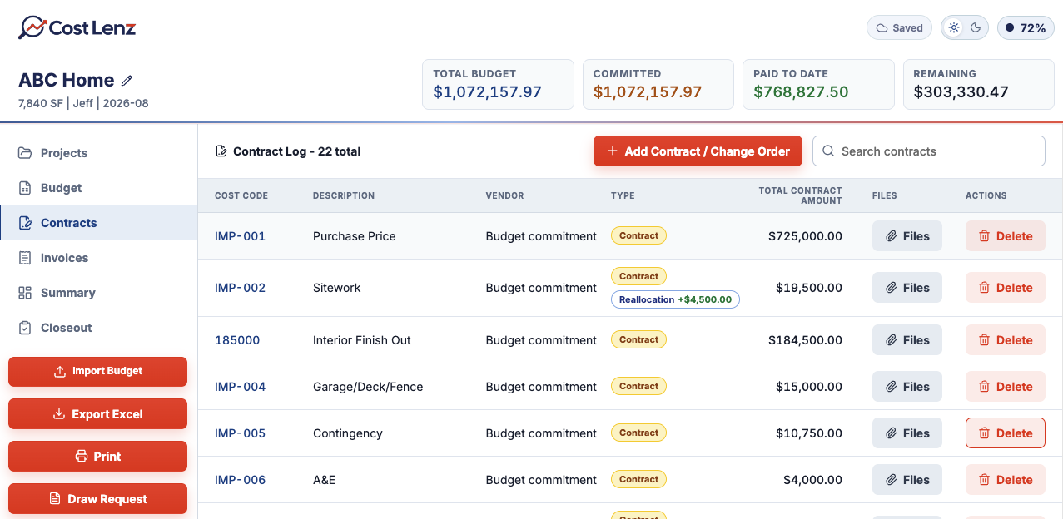Delete the IMP-004 Garage/Deck/Fence row
The image size is (1063, 519).
pos(1006,387)
